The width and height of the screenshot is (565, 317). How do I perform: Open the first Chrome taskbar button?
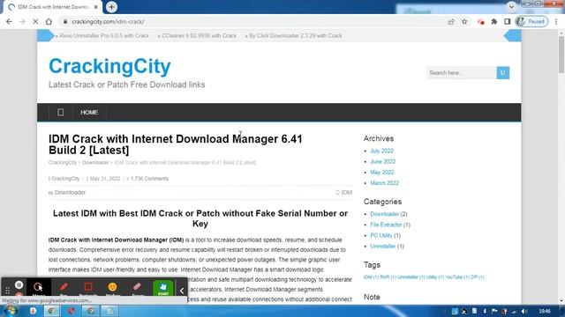coord(51,311)
